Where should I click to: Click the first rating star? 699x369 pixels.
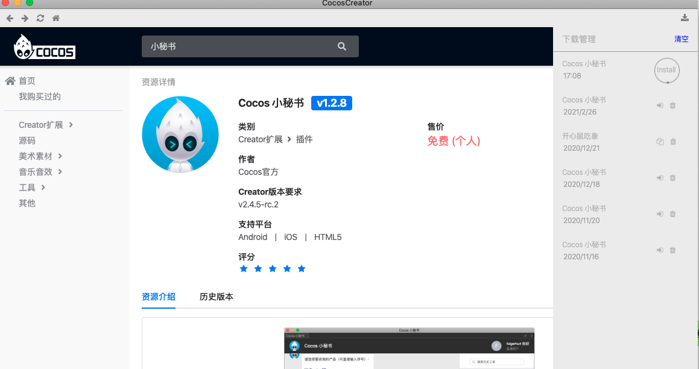[244, 268]
